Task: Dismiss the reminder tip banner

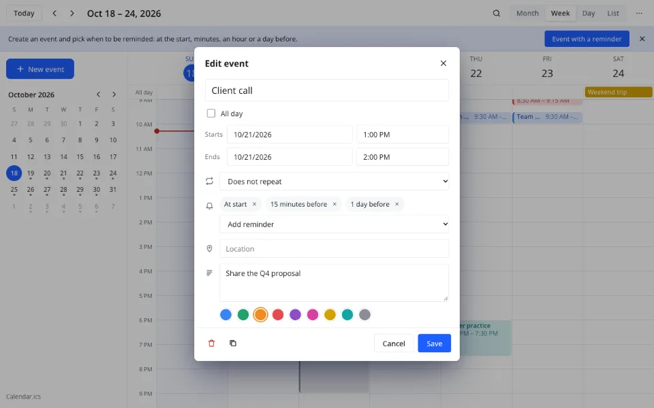Action: tap(642, 39)
